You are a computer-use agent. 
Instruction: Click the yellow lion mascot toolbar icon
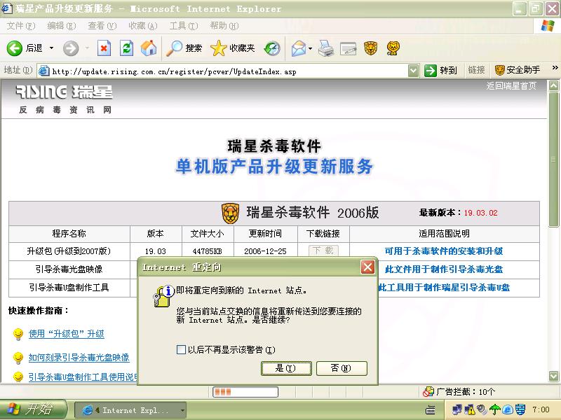[x=393, y=48]
